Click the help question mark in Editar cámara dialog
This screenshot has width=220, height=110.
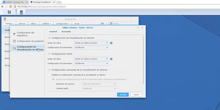(x=138, y=28)
